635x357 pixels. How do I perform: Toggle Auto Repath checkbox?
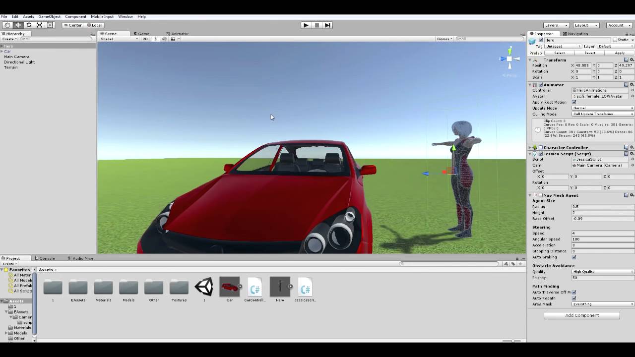click(x=574, y=298)
